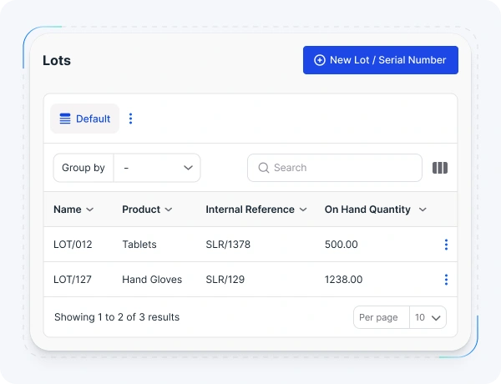Select the Default view tab
Viewport: 501px width, 384px height.
tap(84, 119)
